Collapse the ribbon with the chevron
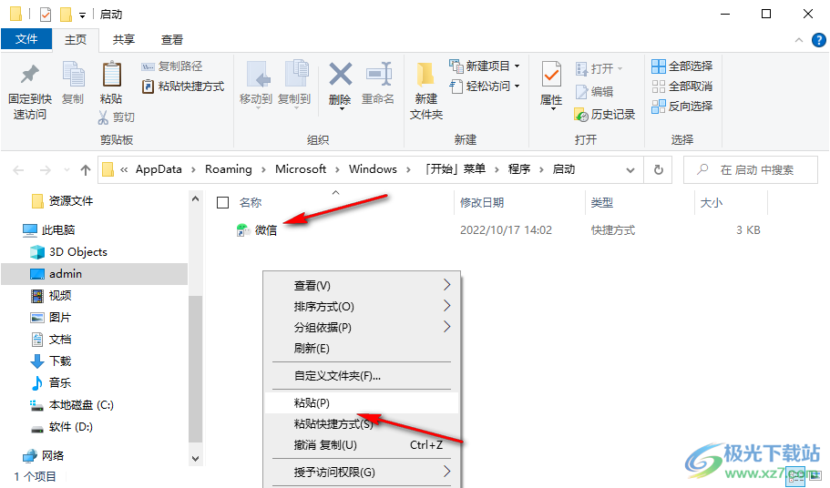This screenshot has width=830, height=488. point(799,40)
